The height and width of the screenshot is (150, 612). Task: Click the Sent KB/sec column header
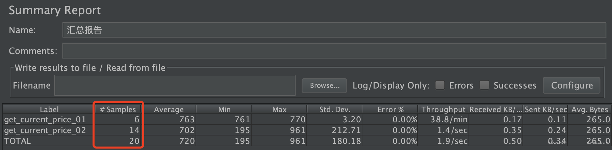click(x=545, y=109)
